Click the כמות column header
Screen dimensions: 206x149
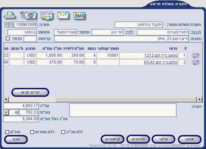point(91,49)
